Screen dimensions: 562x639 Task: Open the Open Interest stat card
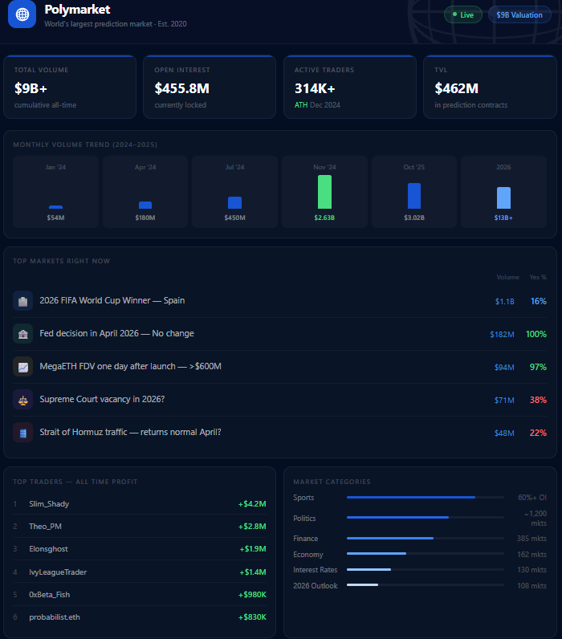pos(210,87)
